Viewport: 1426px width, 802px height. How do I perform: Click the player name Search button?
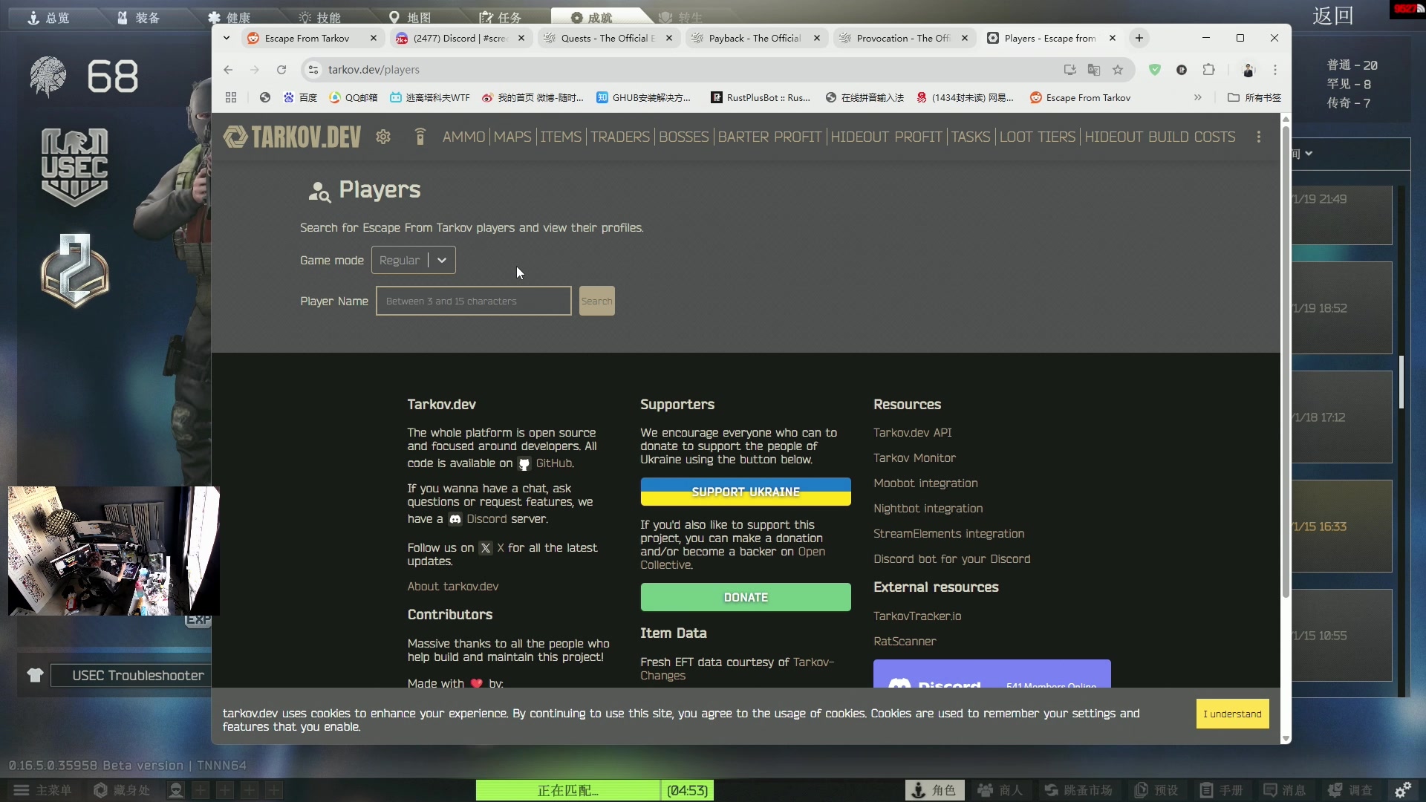pyautogui.click(x=596, y=301)
